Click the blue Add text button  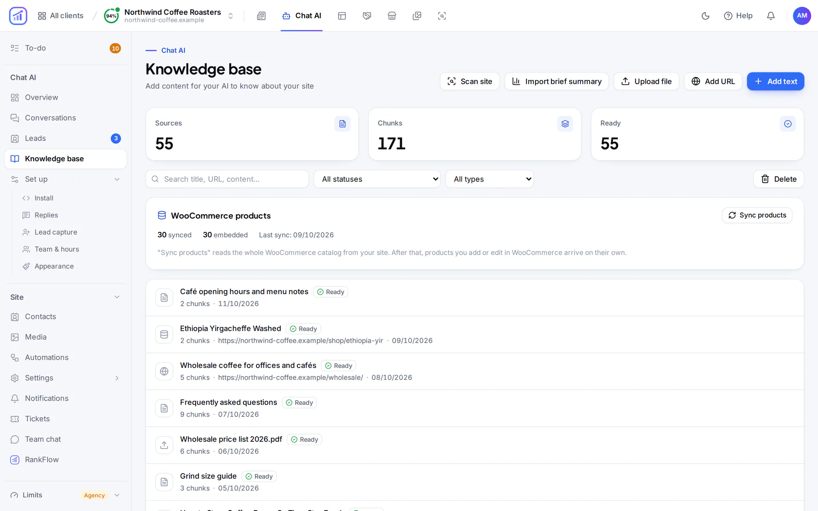775,81
